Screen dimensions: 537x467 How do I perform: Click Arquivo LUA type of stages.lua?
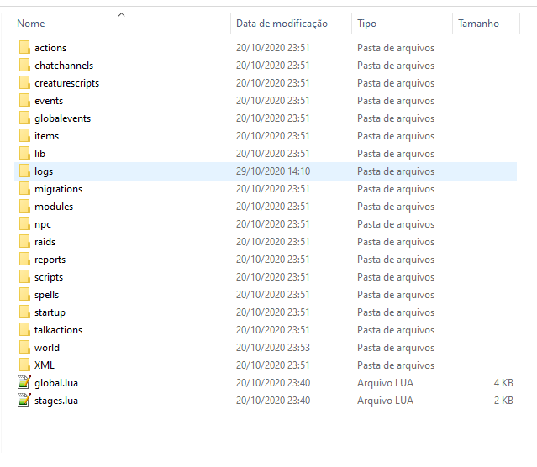point(385,401)
